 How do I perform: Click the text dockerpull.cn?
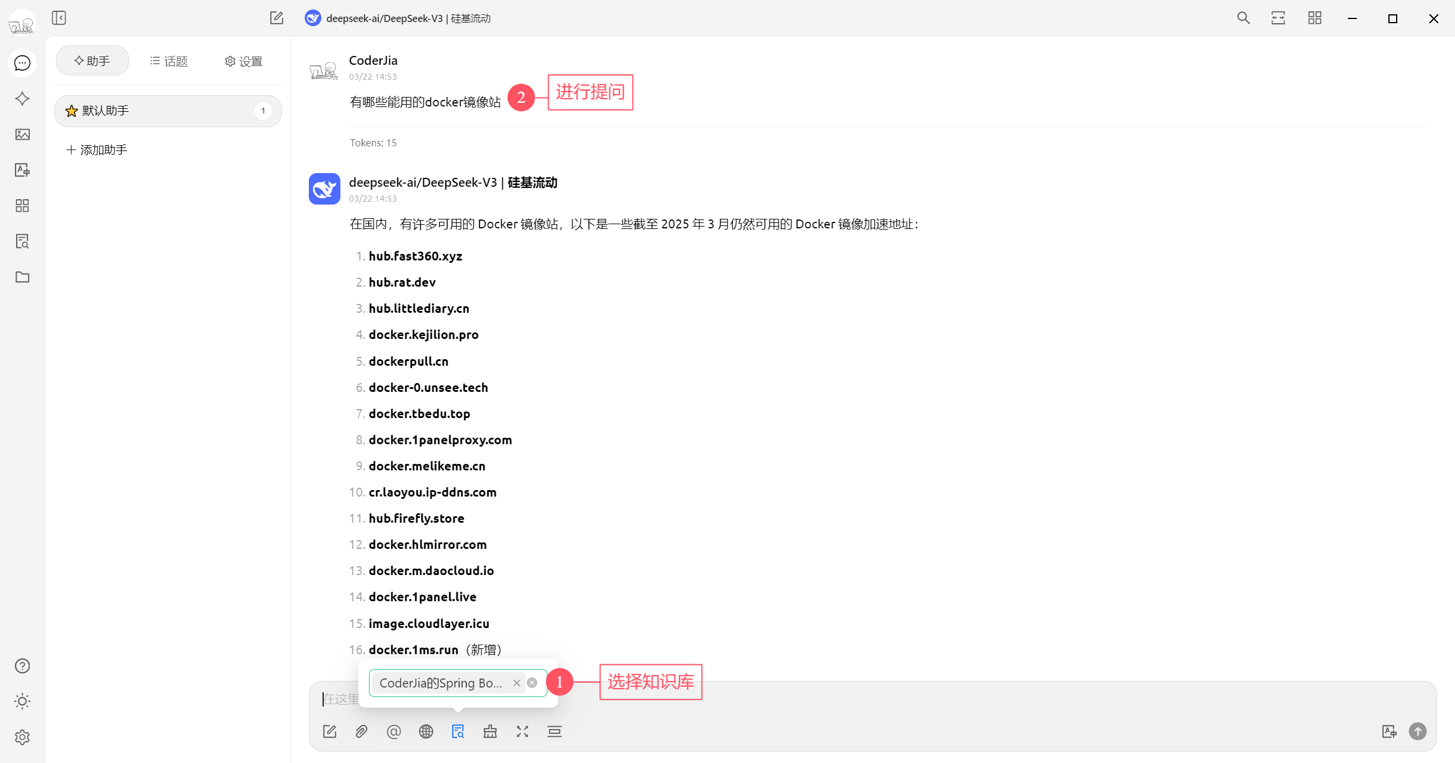tap(409, 362)
